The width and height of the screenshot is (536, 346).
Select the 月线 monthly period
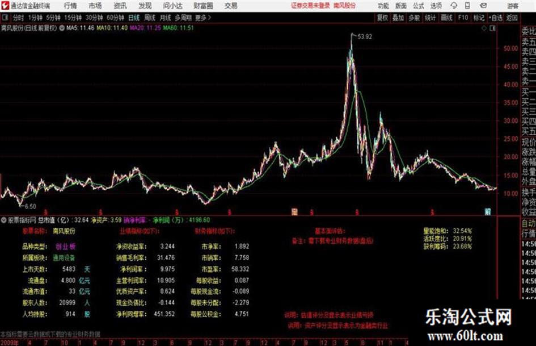pos(166,18)
